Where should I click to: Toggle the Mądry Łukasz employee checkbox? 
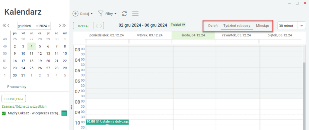[4, 113]
